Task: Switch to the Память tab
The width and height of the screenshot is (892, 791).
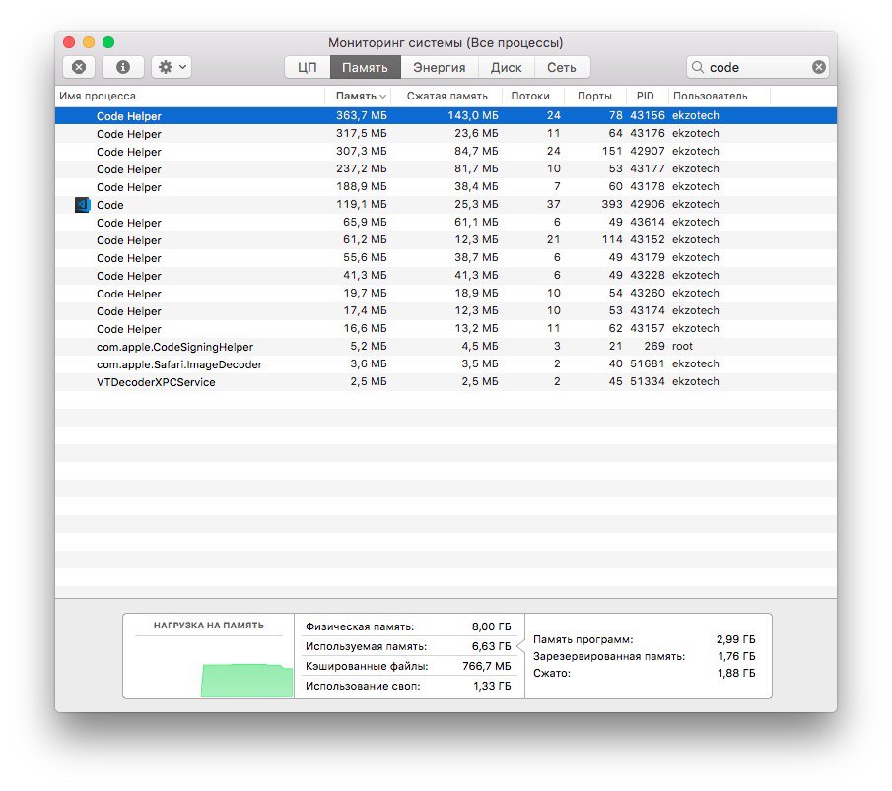Action: tap(366, 67)
